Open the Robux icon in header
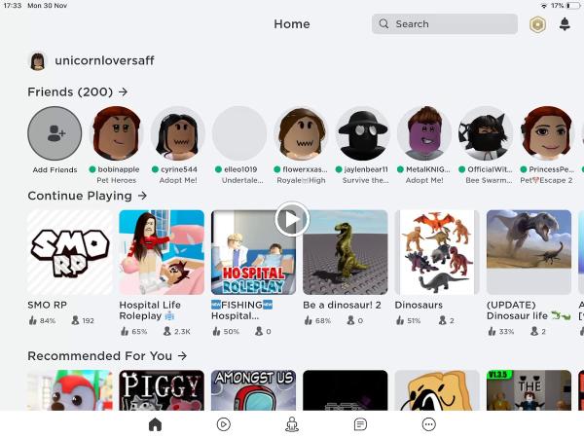 [x=537, y=24]
